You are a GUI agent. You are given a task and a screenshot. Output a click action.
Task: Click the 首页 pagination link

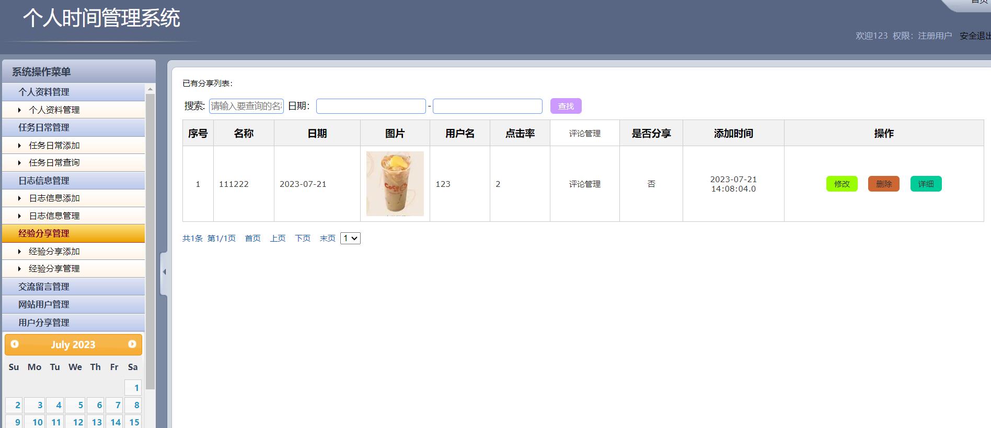click(253, 238)
